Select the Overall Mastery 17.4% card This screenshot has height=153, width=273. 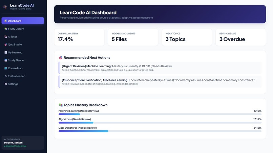tap(79, 37)
